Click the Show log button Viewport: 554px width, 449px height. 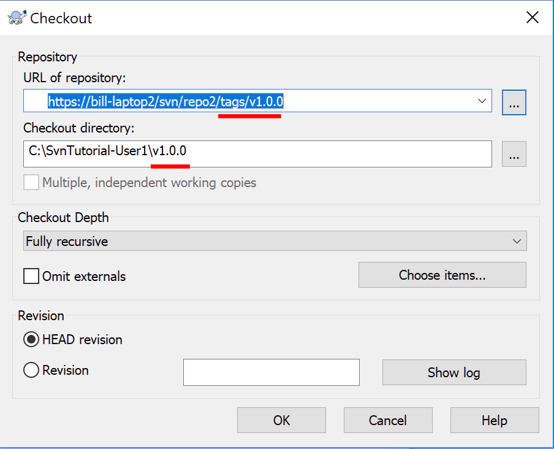(454, 372)
